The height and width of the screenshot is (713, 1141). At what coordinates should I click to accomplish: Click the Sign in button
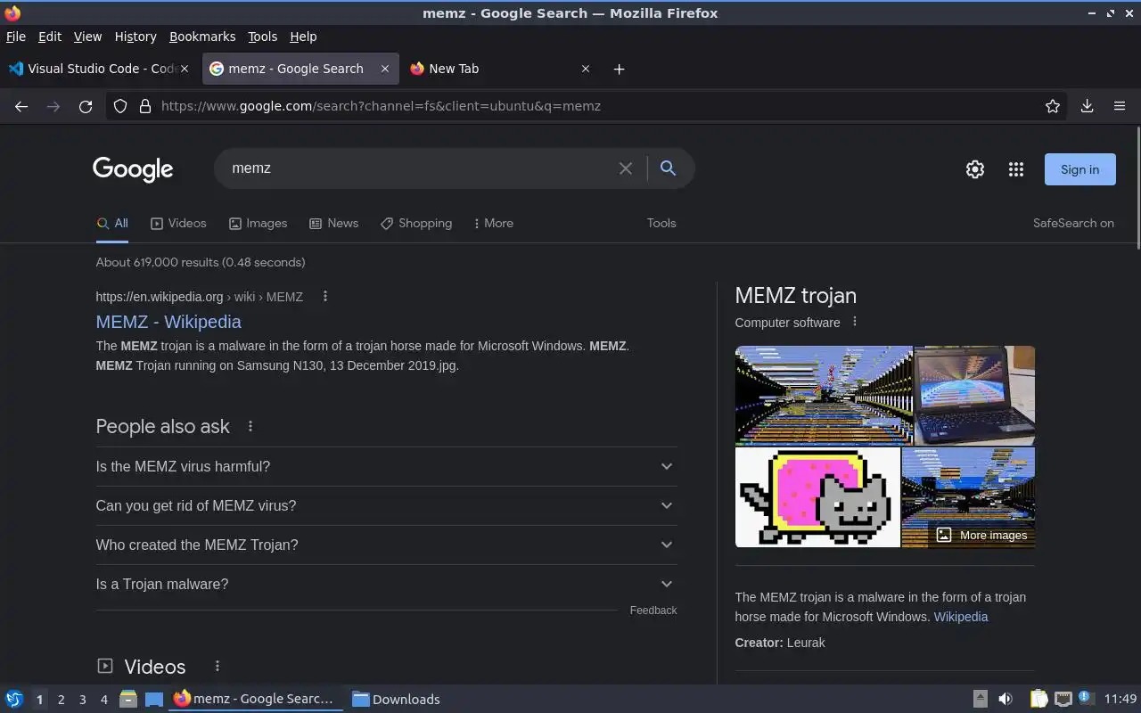1079,169
